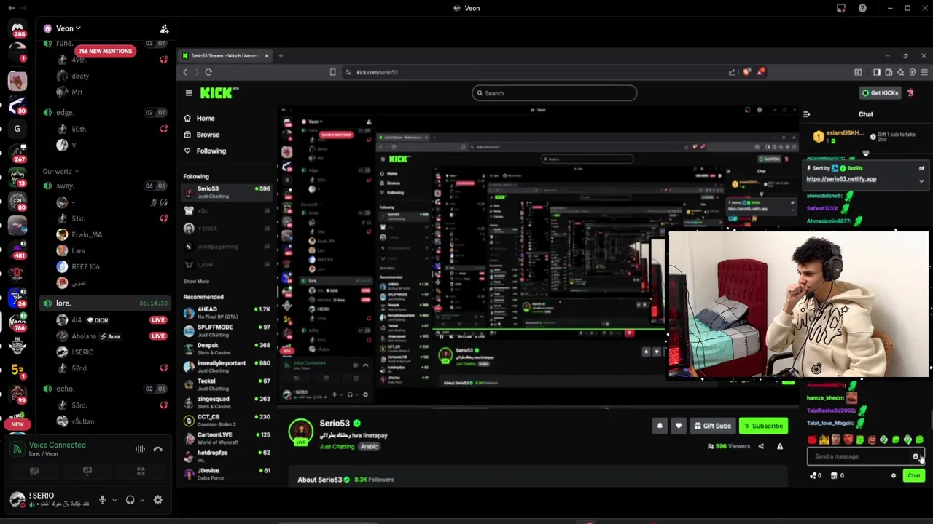Follow Serio53 with the heart button
The image size is (933, 524).
tap(679, 426)
